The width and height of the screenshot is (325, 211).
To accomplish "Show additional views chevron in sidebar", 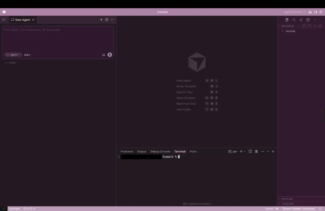I will point(315,20).
